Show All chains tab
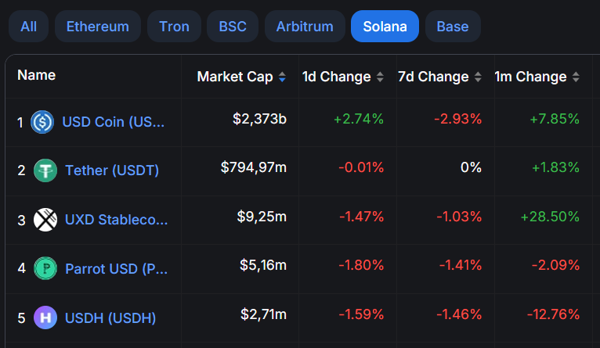Viewport: 600px width, 348px height. pyautogui.click(x=29, y=27)
